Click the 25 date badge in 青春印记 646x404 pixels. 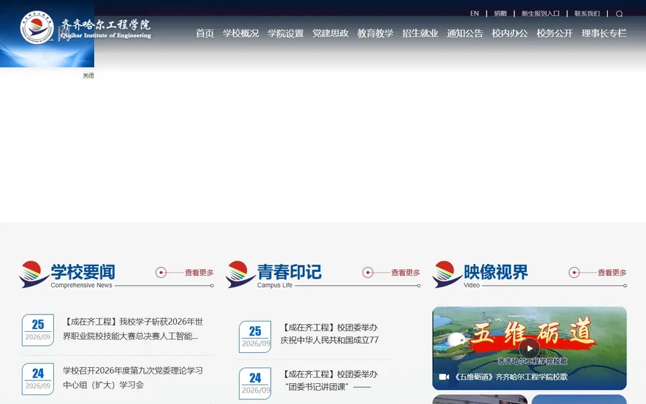255,337
